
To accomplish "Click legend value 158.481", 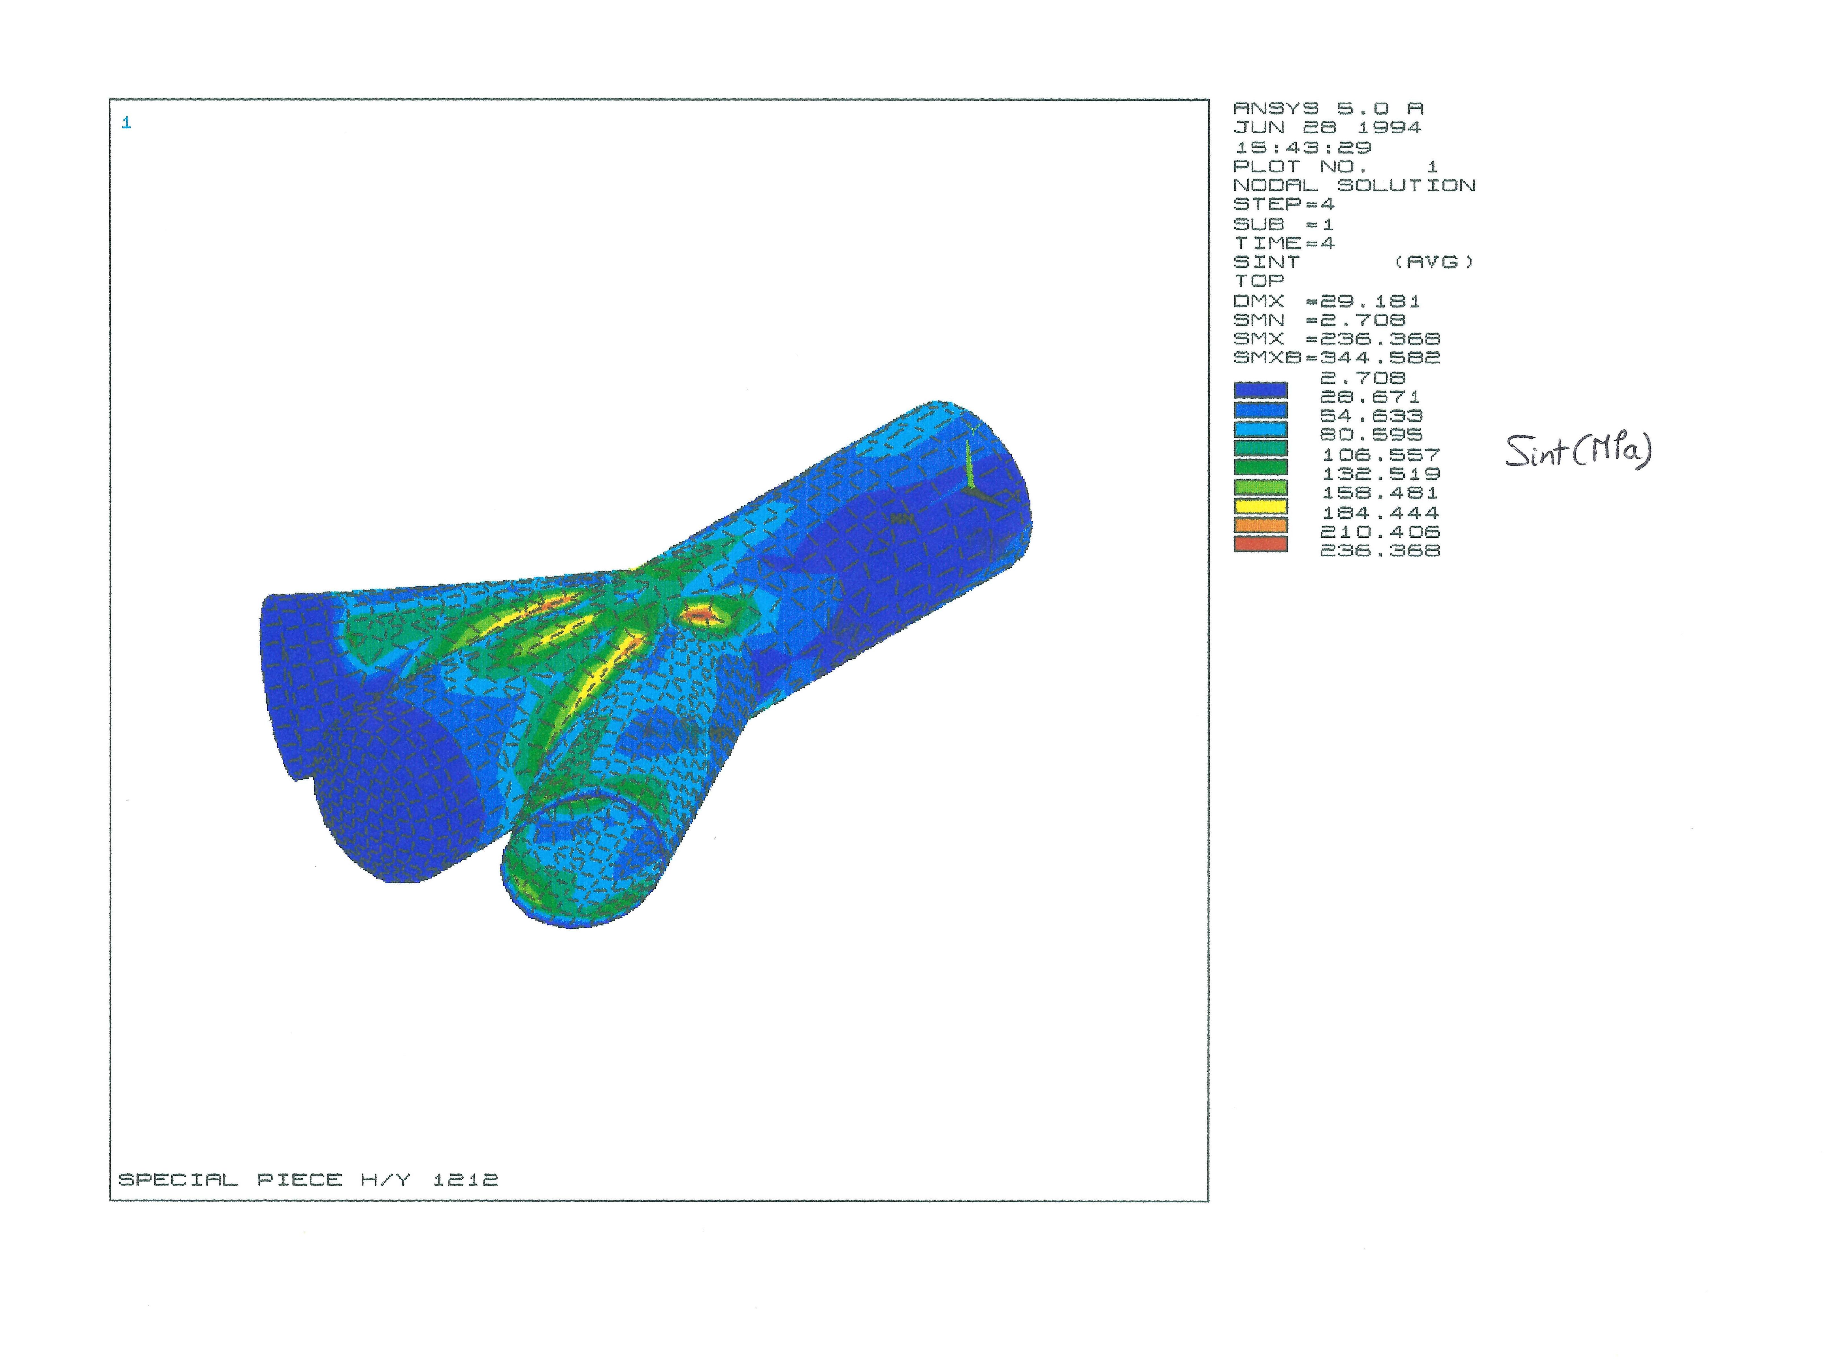I will (x=1380, y=493).
